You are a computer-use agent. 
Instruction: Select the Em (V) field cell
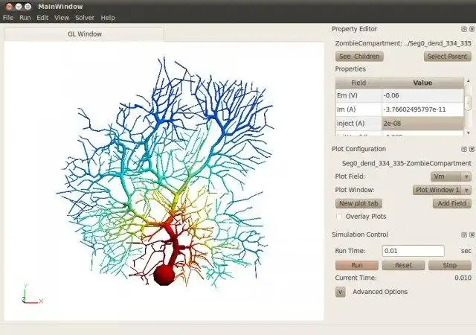click(x=358, y=95)
